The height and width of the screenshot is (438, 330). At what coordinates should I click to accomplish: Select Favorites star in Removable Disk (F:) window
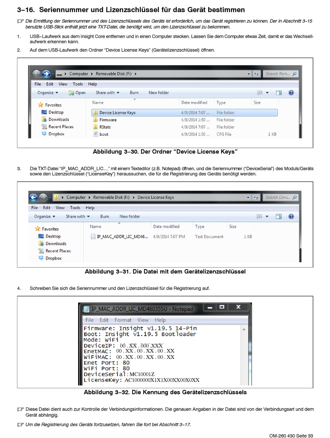pos(41,105)
